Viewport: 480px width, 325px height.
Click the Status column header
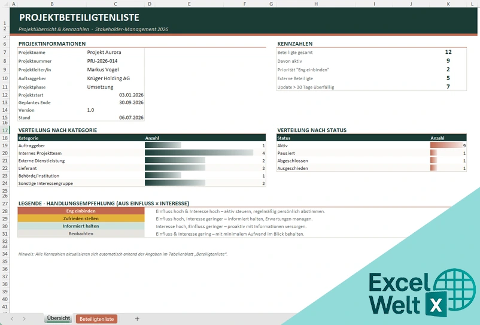284,138
